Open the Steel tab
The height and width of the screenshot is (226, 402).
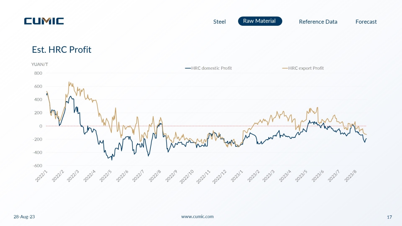220,22
